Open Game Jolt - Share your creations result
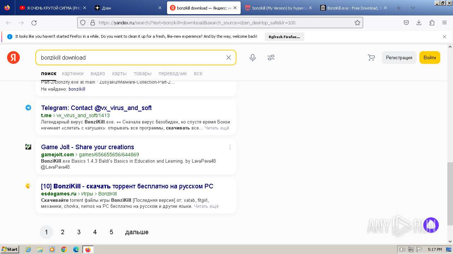The image size is (453, 254). [87, 147]
